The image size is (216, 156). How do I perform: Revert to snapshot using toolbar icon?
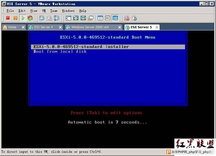coord(49,18)
